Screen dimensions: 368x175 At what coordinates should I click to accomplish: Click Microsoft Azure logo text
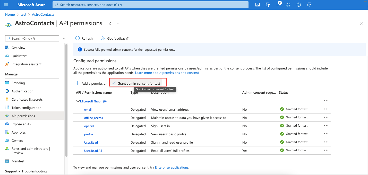[31, 5]
